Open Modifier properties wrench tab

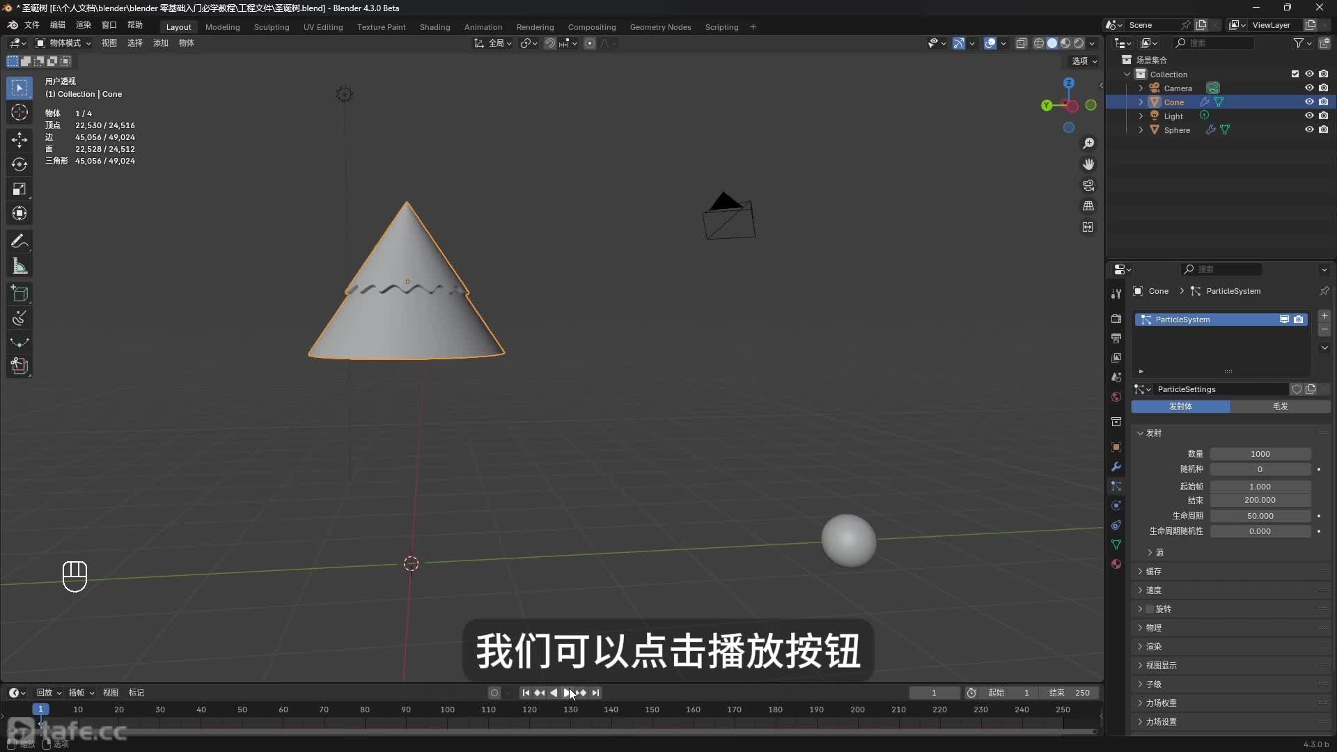[x=1116, y=467]
